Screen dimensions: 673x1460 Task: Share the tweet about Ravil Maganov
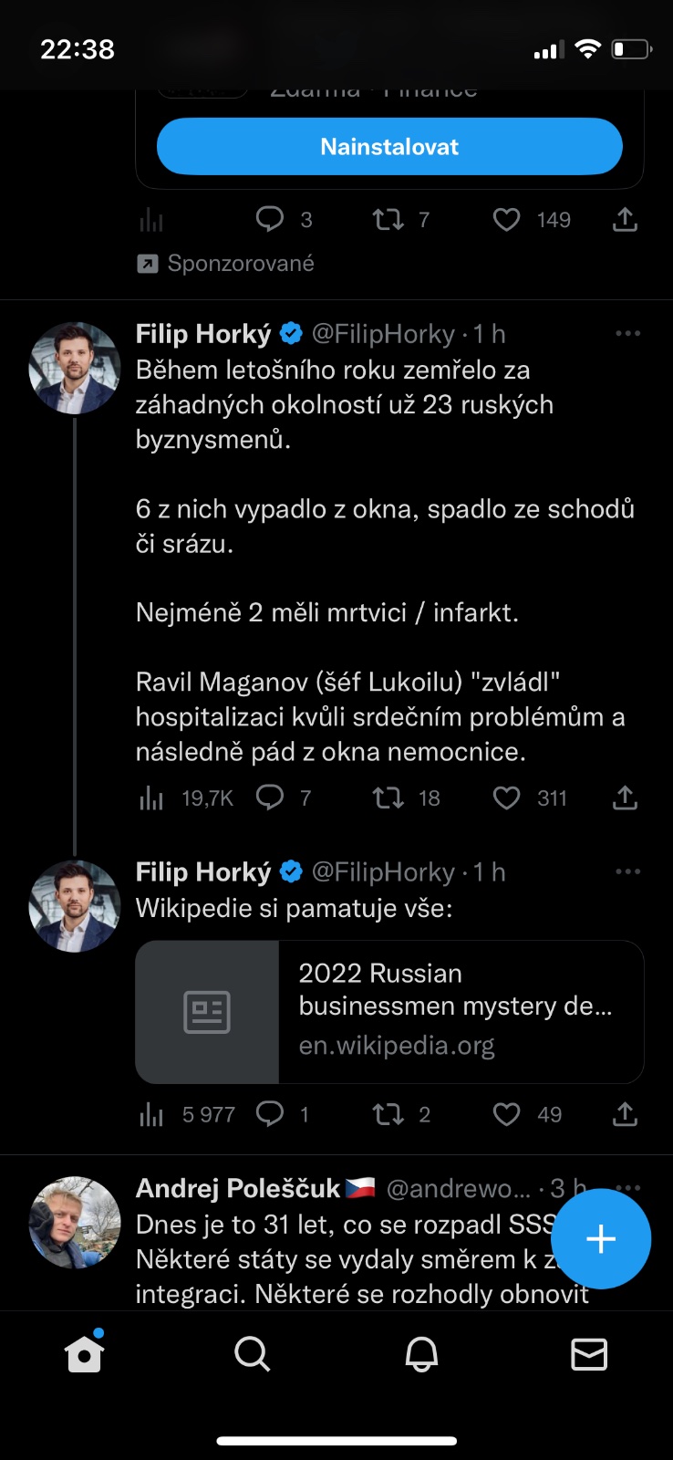[x=625, y=798]
